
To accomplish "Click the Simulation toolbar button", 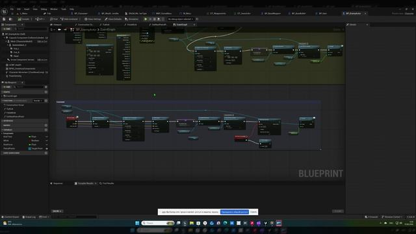I will (x=131, y=19).
